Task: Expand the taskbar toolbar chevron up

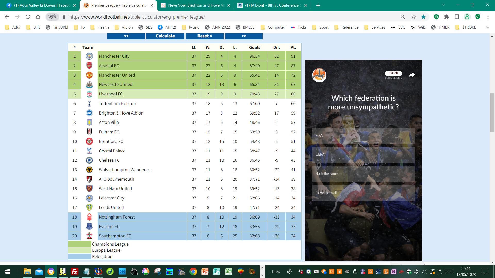Action: pos(262,268)
